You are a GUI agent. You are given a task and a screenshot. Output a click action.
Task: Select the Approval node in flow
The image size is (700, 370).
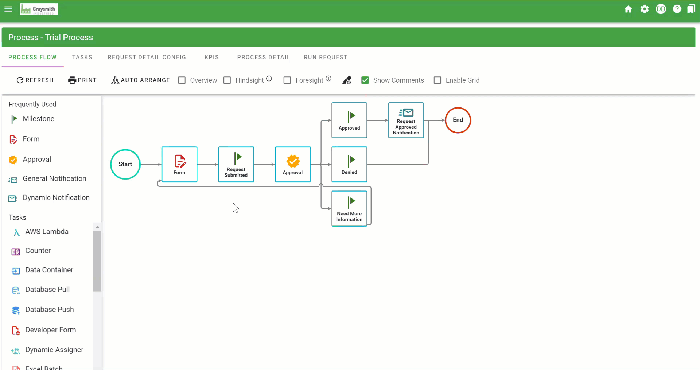point(292,164)
